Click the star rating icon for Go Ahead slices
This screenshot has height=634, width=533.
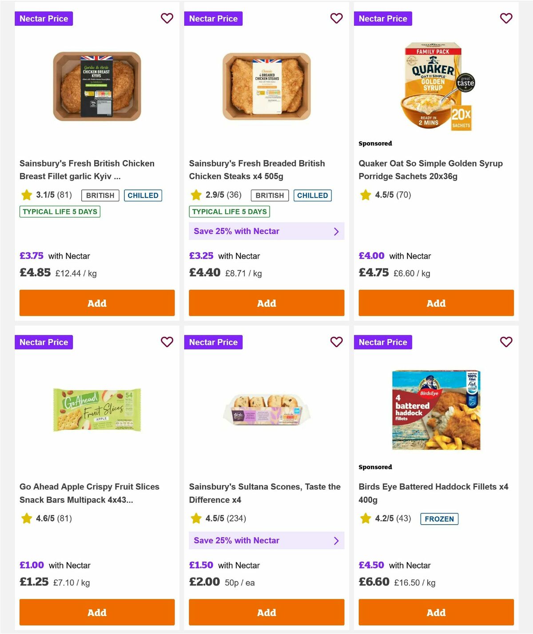click(26, 518)
